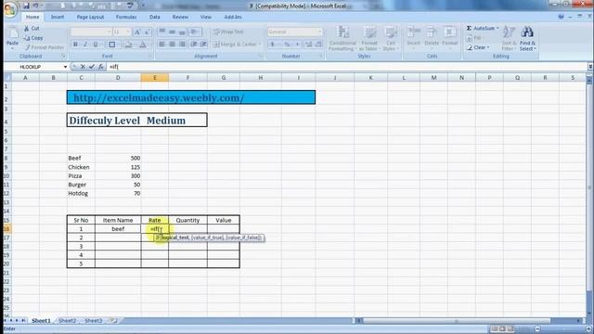The width and height of the screenshot is (594, 334).
Task: Click the Font Color 'A' icon
Action: coord(143,45)
